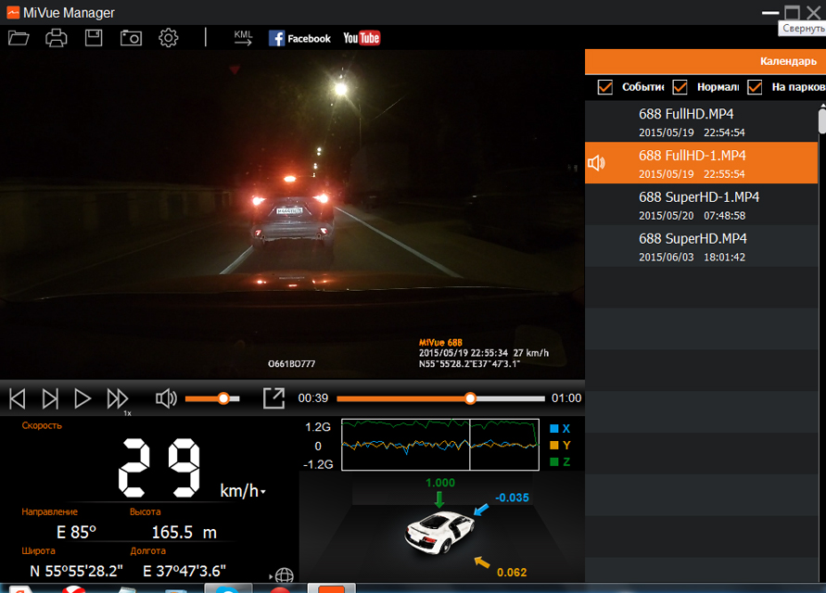Click the orange Y axis legend
Image resolution: width=826 pixels, height=593 pixels.
pyautogui.click(x=560, y=446)
